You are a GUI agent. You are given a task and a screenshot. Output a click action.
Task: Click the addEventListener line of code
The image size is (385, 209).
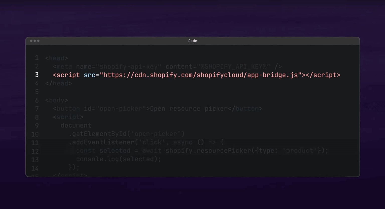tap(145, 142)
